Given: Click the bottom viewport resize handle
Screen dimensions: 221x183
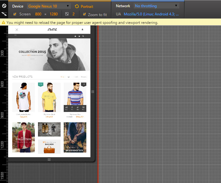Looking at the screenshot, I should click(49, 160).
